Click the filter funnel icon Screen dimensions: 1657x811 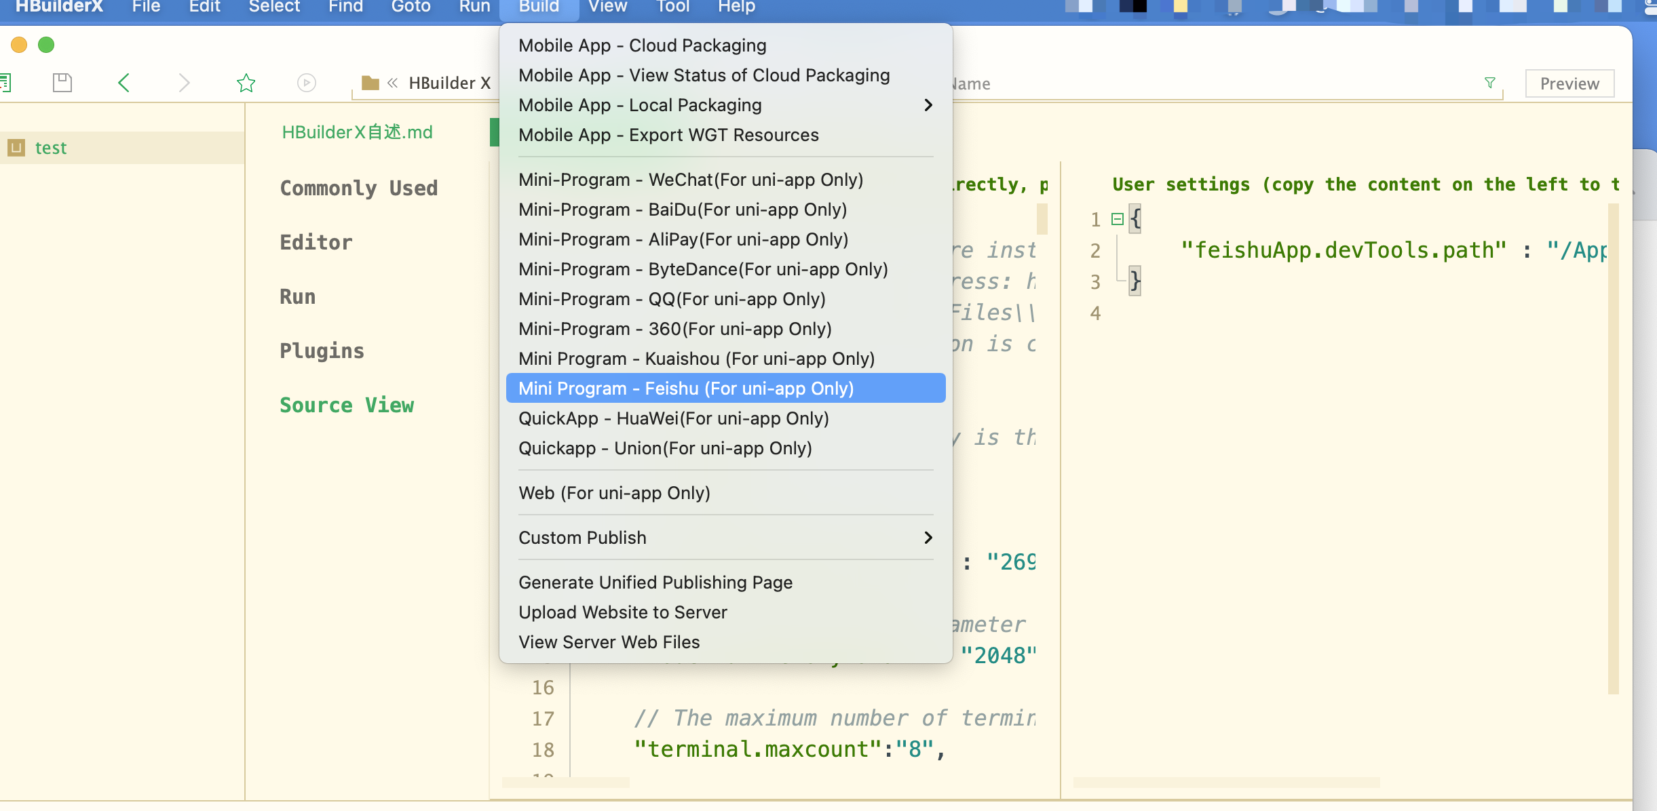click(x=1489, y=83)
